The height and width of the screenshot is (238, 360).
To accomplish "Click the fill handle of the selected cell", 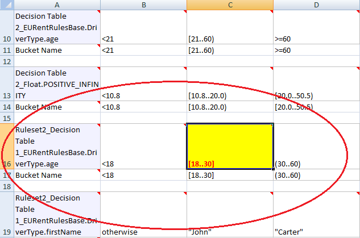I will coord(273,169).
